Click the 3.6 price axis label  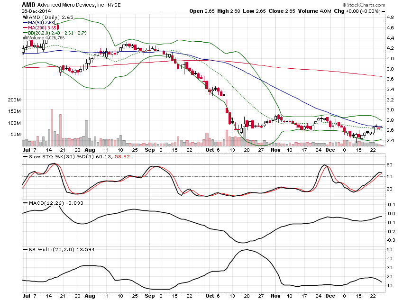coord(390,79)
